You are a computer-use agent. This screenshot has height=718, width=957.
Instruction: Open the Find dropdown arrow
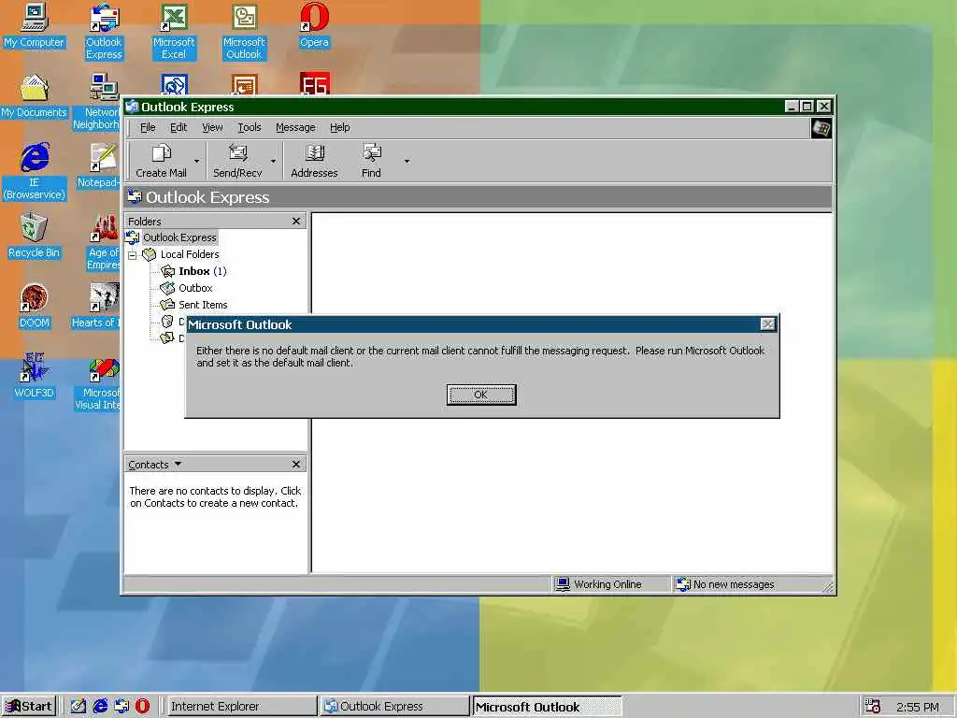click(x=407, y=161)
